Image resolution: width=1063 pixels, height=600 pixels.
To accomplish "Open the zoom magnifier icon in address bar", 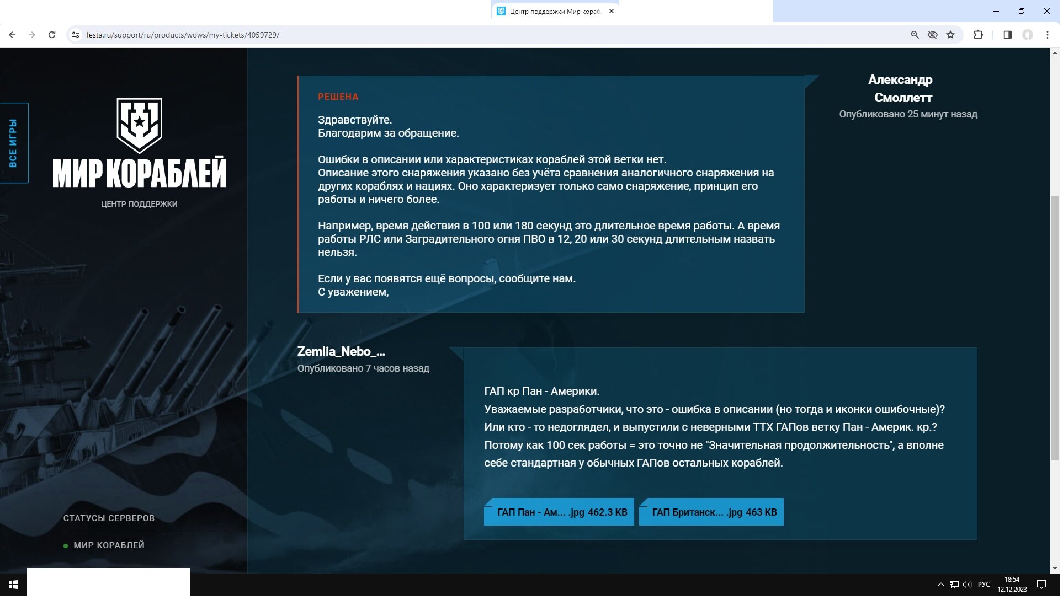I will [x=915, y=35].
